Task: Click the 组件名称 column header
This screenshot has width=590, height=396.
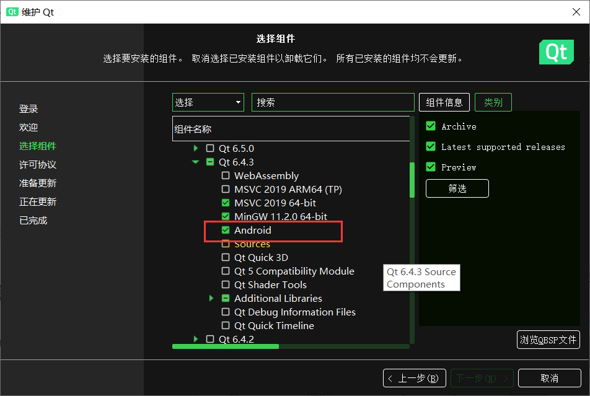Action: click(x=291, y=129)
